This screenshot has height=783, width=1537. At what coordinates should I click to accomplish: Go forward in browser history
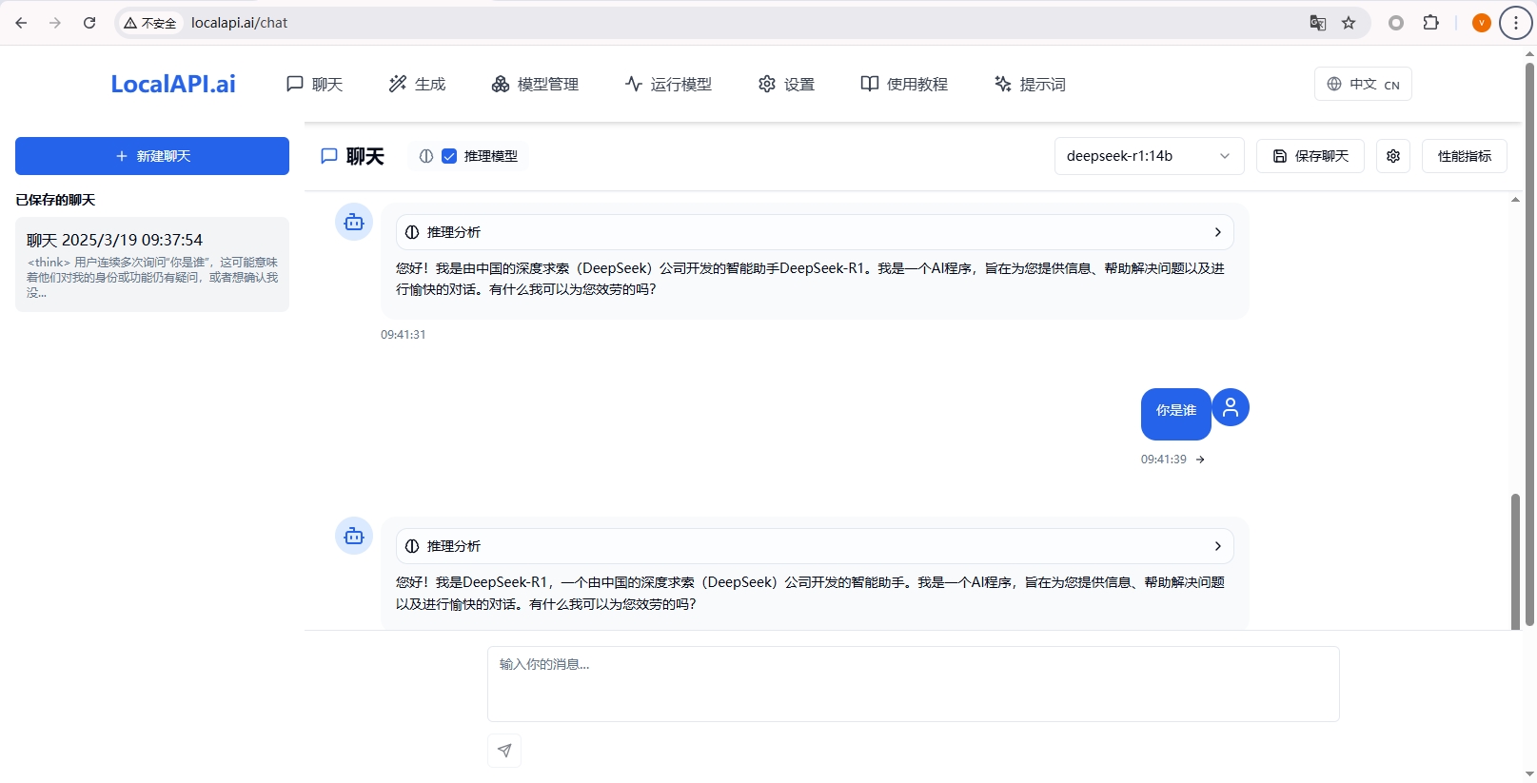click(x=55, y=23)
